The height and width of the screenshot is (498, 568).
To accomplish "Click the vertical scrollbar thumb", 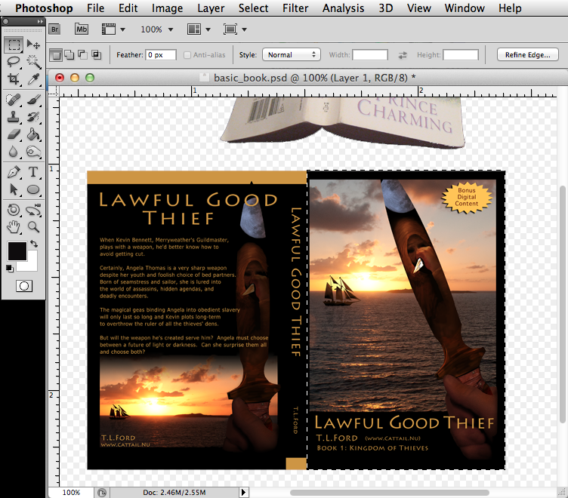I will click(563, 304).
